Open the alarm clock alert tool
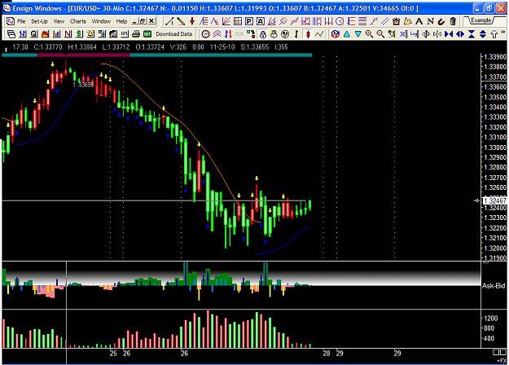Viewport: 509px width, 365px height. coord(396,21)
